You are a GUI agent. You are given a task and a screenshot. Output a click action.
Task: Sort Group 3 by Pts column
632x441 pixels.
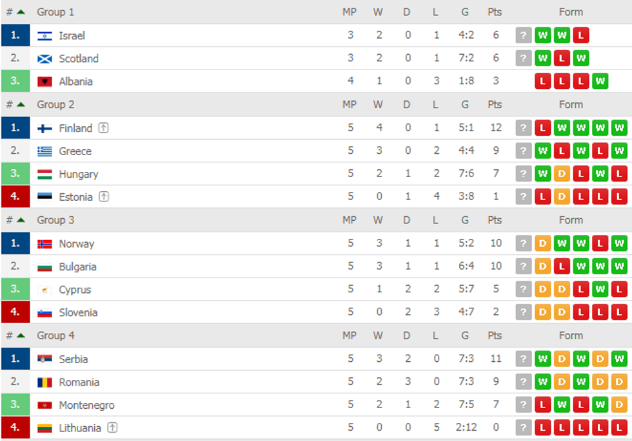point(495,220)
